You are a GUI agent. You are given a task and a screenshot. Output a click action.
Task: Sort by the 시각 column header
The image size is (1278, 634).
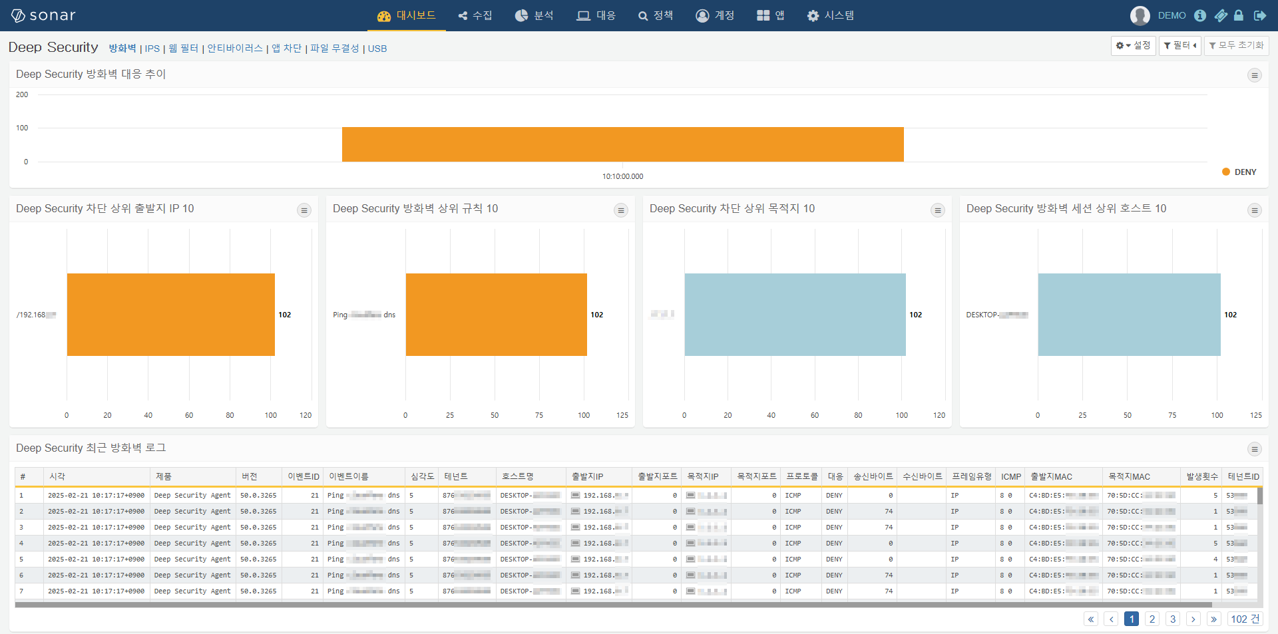pyautogui.click(x=97, y=476)
